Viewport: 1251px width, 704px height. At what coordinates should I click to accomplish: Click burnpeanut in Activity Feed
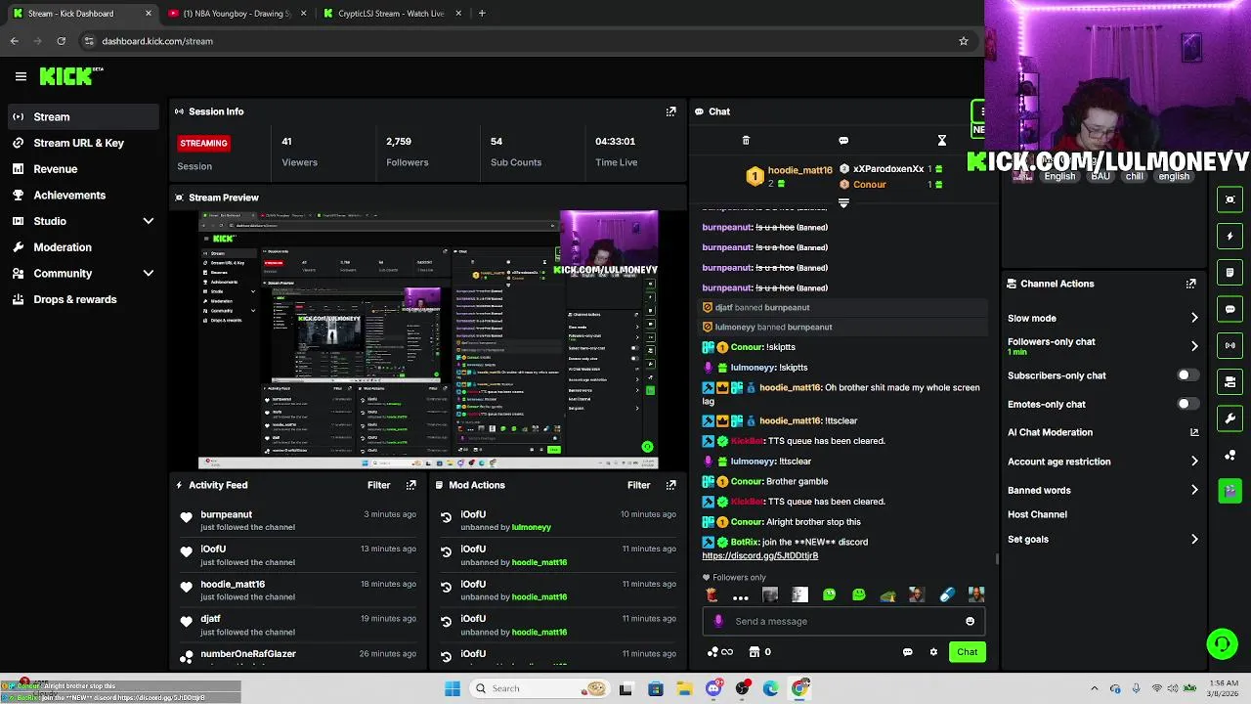click(x=226, y=514)
